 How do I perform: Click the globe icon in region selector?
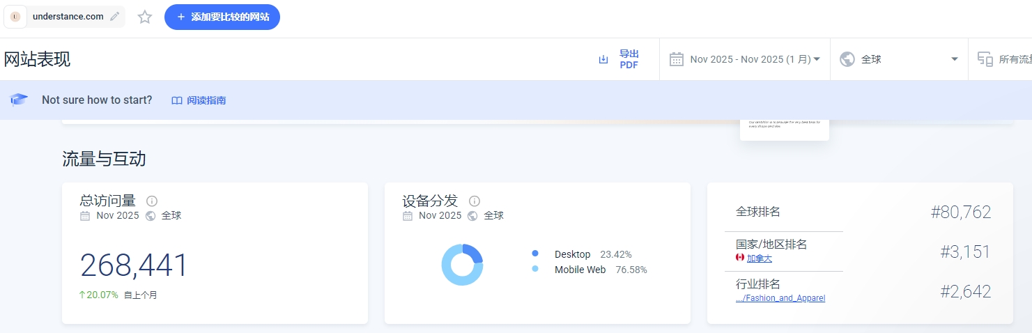tap(847, 59)
